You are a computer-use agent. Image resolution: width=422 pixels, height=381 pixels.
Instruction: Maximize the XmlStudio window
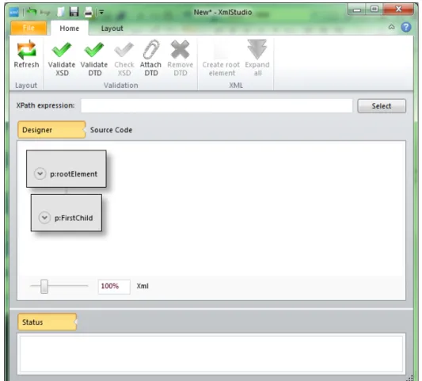pos(374,10)
